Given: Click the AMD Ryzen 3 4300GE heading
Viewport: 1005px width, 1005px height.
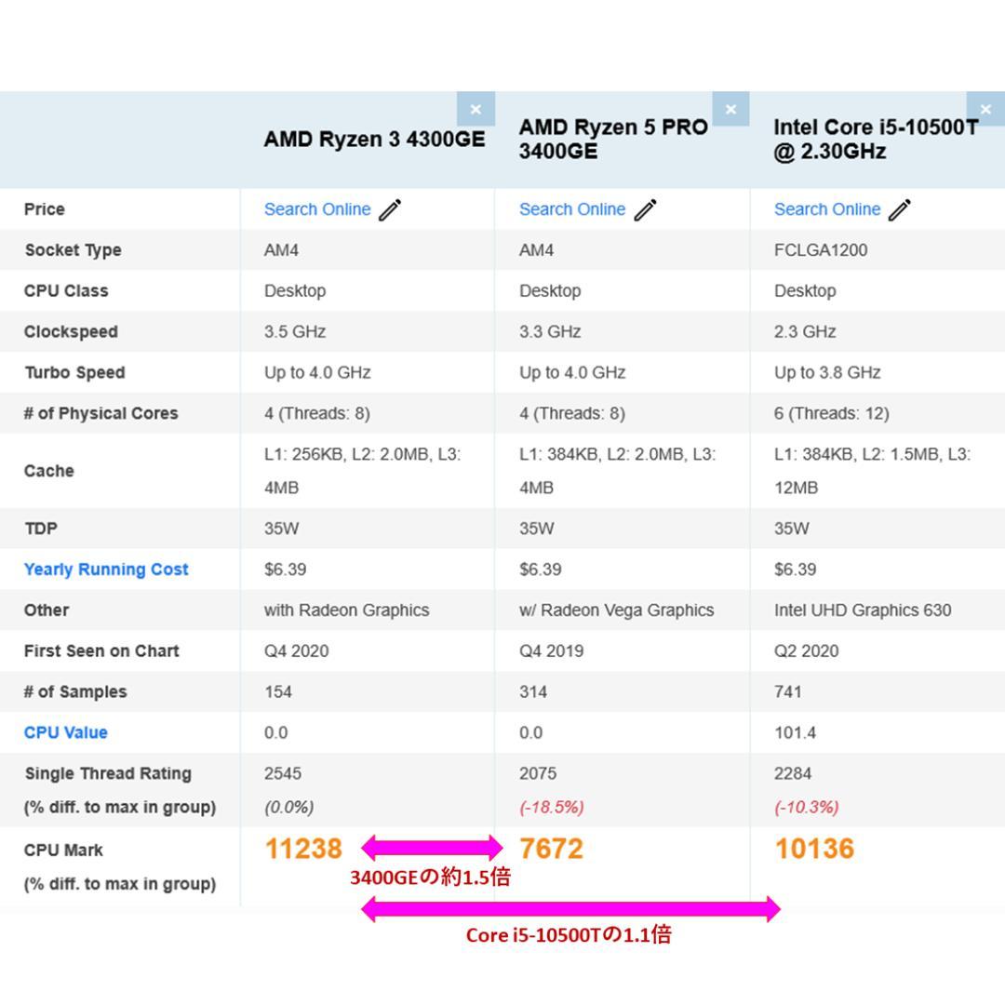Looking at the screenshot, I should 374,140.
